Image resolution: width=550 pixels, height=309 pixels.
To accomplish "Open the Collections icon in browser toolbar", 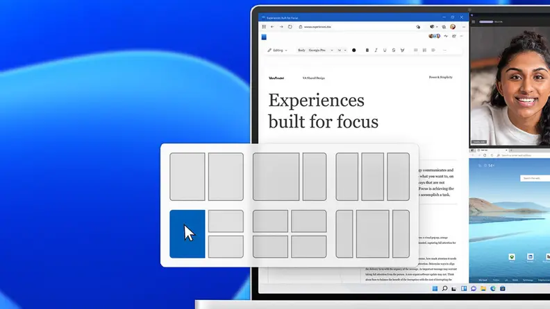I will [444, 26].
